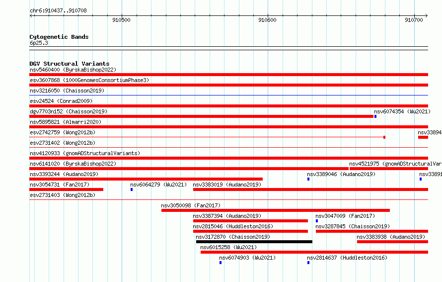Click blue marker below nsv3389046
This screenshot has width=442, height=282.
coord(308,179)
